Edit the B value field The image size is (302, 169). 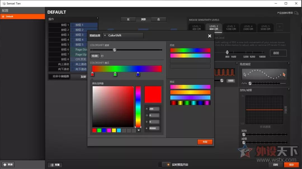click(154, 122)
